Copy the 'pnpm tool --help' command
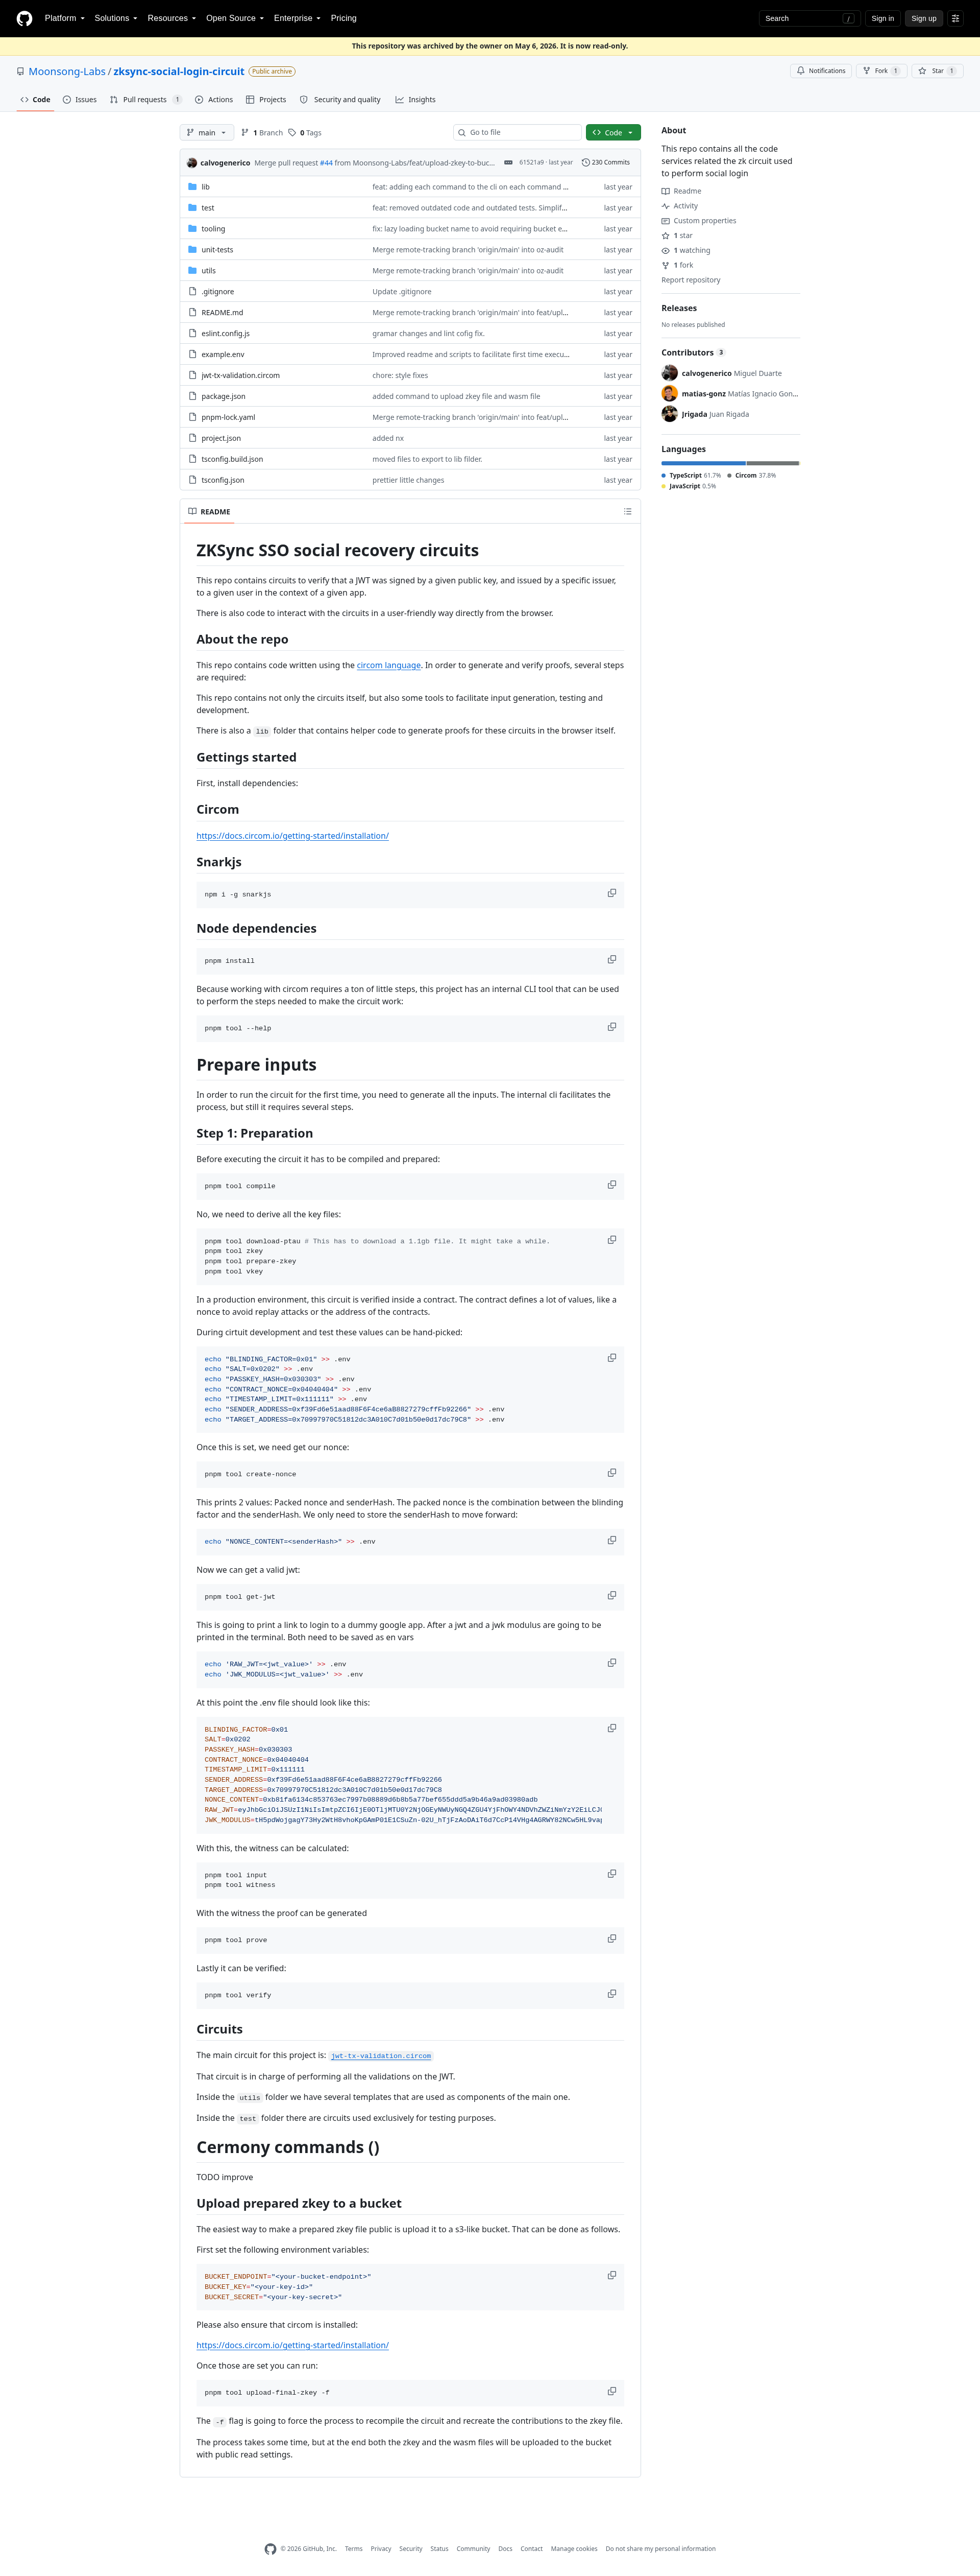Screen dimensions: 980x2576 pos(611,1027)
